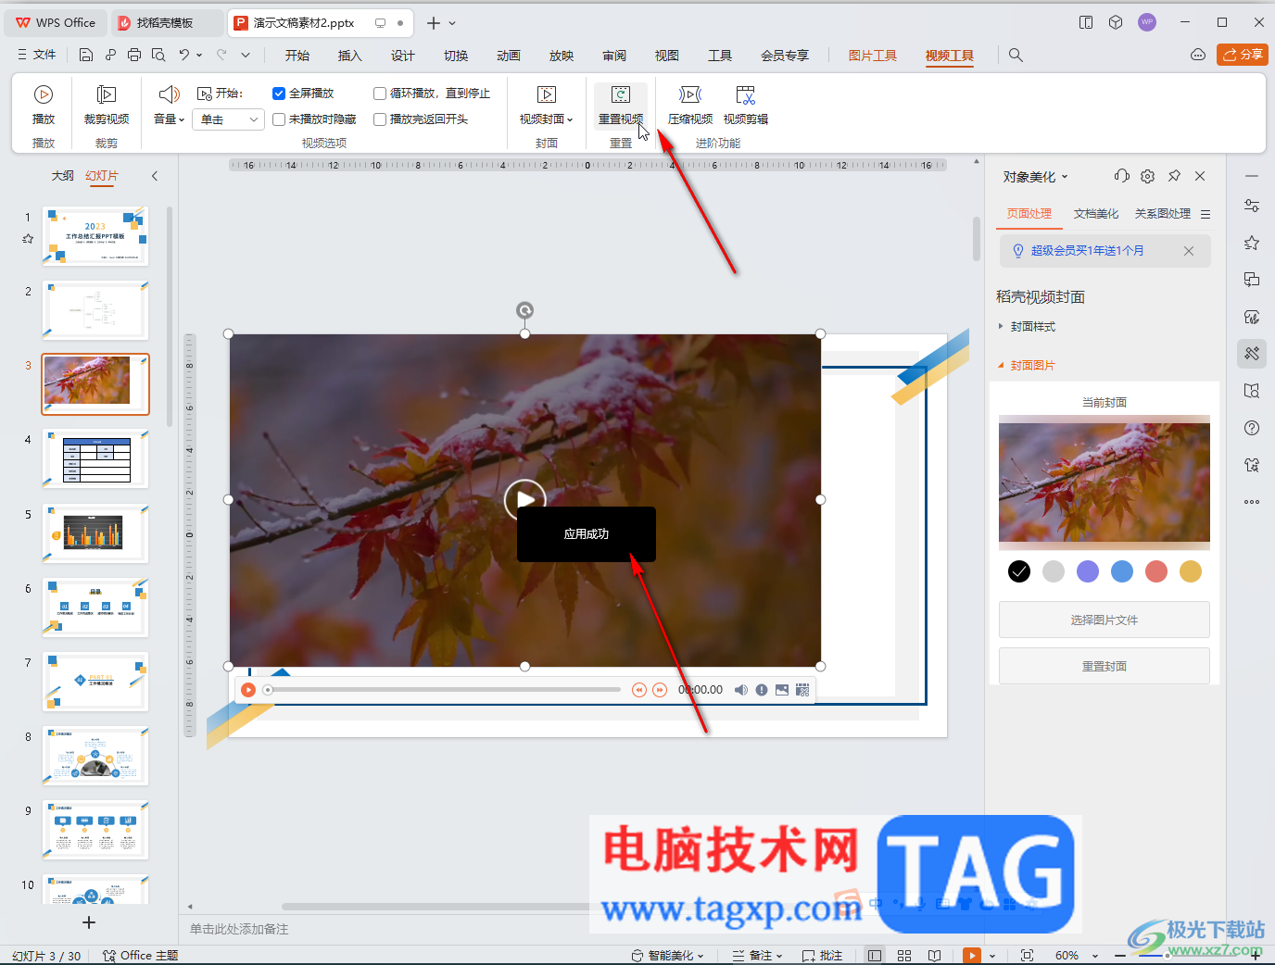Click the 分享 share button

click(x=1243, y=55)
